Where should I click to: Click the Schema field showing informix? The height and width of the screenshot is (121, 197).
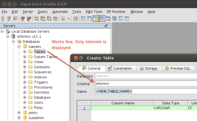coord(146,83)
